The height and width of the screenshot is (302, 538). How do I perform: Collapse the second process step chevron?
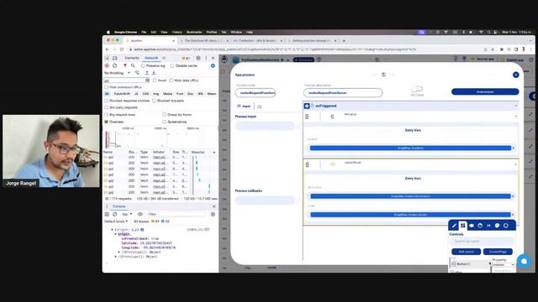pyautogui.click(x=515, y=164)
